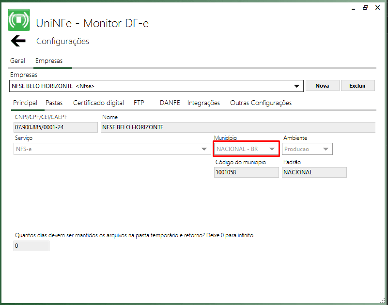The image size is (388, 305).
Task: Click the CNPJ field 07.900.885/0001-24
Action: 56,127
